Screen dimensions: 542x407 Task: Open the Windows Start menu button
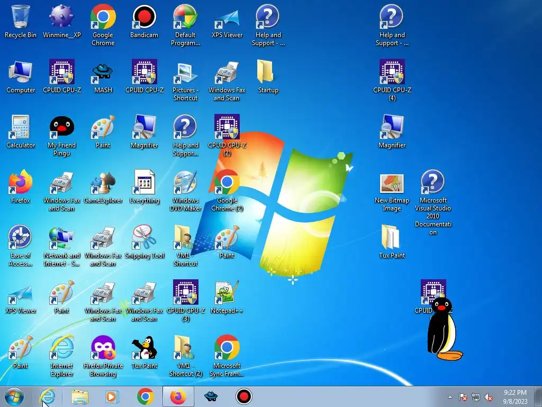14,396
